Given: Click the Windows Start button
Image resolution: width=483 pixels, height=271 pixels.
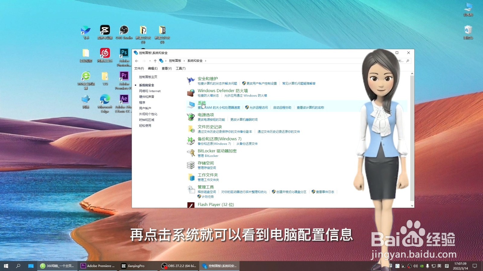Looking at the screenshot, I should point(6,266).
